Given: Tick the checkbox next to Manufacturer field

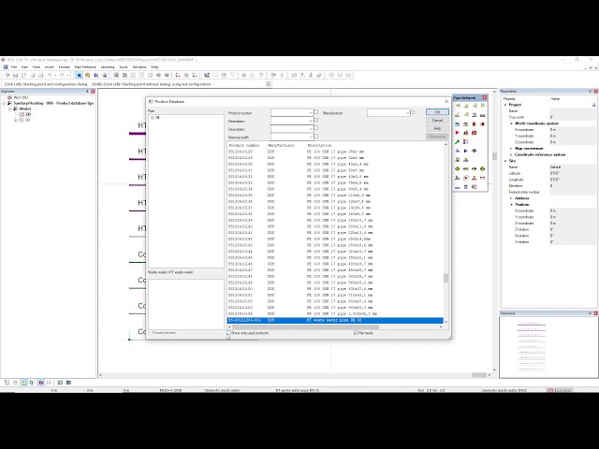Looking at the screenshot, I should (412, 112).
